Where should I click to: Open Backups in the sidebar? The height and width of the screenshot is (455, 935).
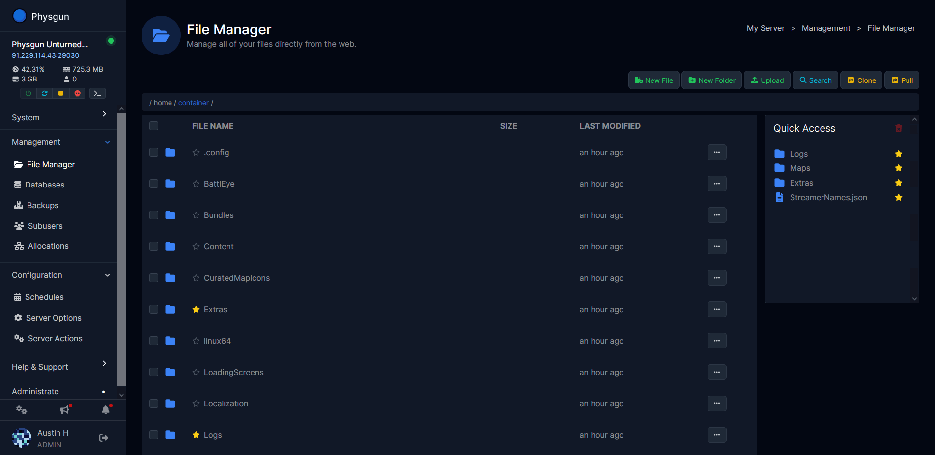(x=42, y=205)
